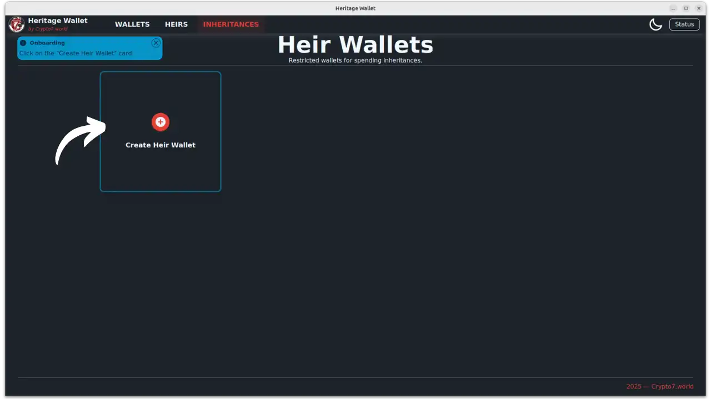Image resolution: width=711 pixels, height=399 pixels.
Task: Minimize the Heritage Wallet window
Action: click(x=673, y=8)
